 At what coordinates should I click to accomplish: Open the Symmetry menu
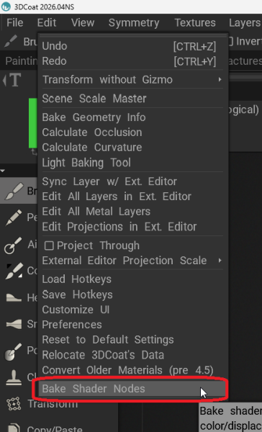pos(134,23)
